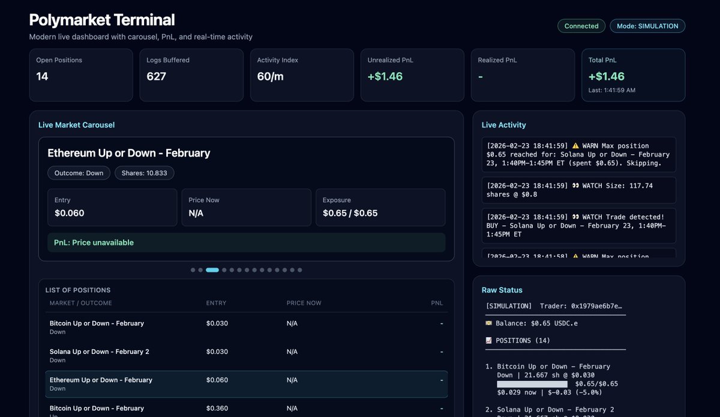The width and height of the screenshot is (720, 417).
Task: Open the WATCH Size: 117.74 shares log entry
Action: 579,190
